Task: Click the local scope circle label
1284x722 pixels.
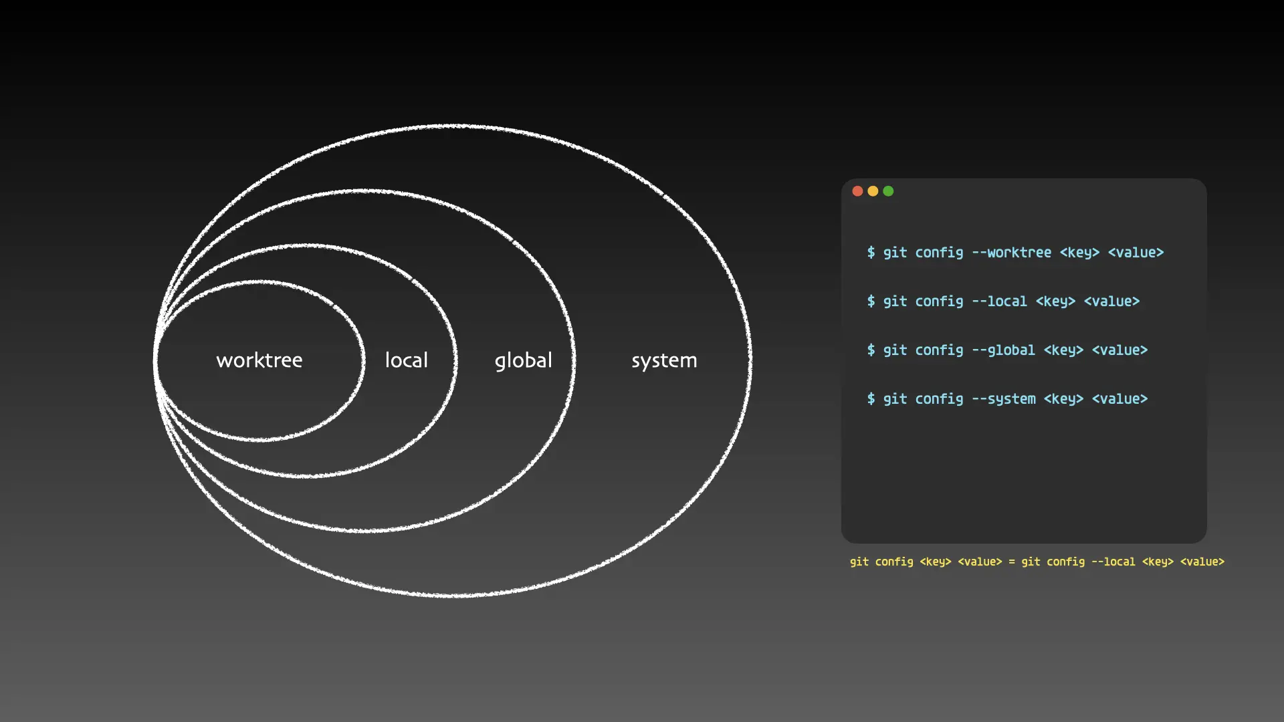Action: (406, 360)
